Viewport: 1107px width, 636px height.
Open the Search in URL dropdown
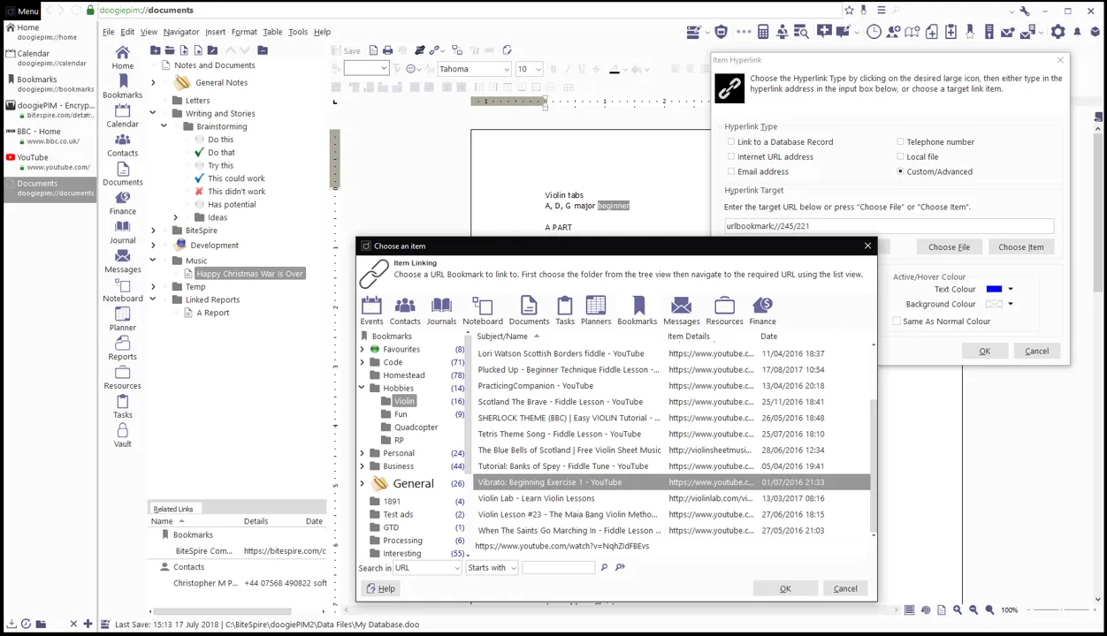[428, 568]
